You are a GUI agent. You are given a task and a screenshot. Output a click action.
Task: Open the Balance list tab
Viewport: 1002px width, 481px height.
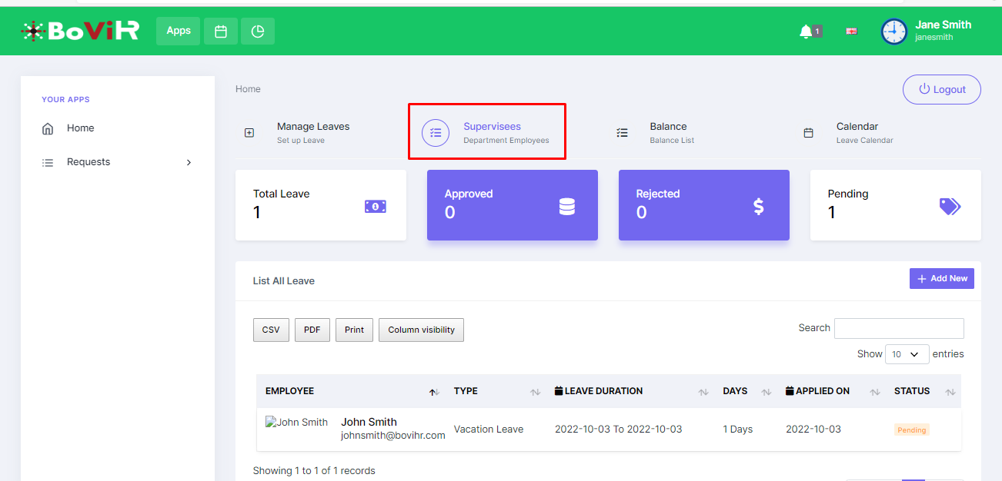pos(668,132)
